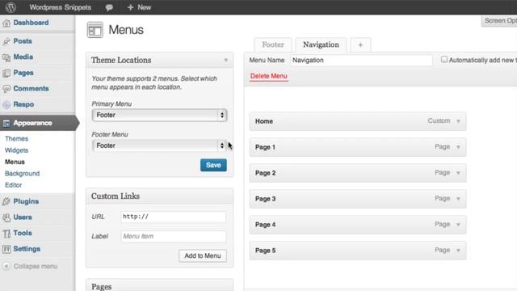
Task: Expand the Page 5 menu item arrow
Action: 458,251
